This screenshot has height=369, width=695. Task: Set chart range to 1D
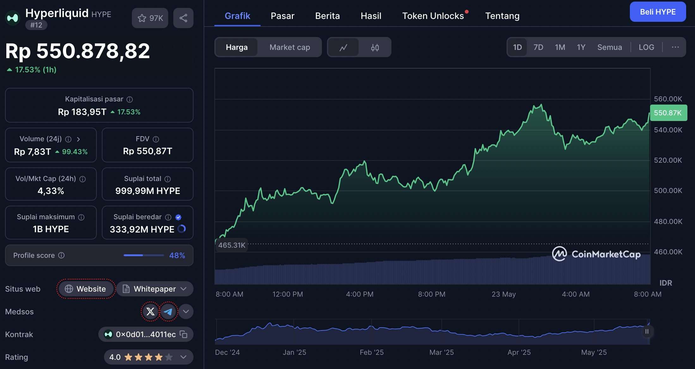click(x=517, y=47)
